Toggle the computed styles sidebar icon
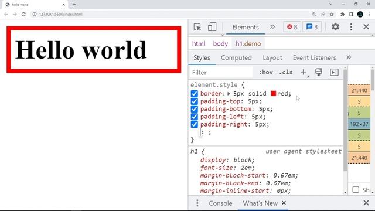Viewport: 375px width, 211px height. point(334,72)
